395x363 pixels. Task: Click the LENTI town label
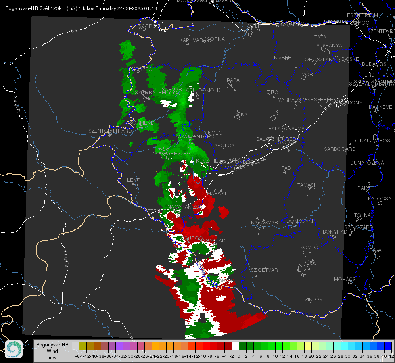(134, 180)
